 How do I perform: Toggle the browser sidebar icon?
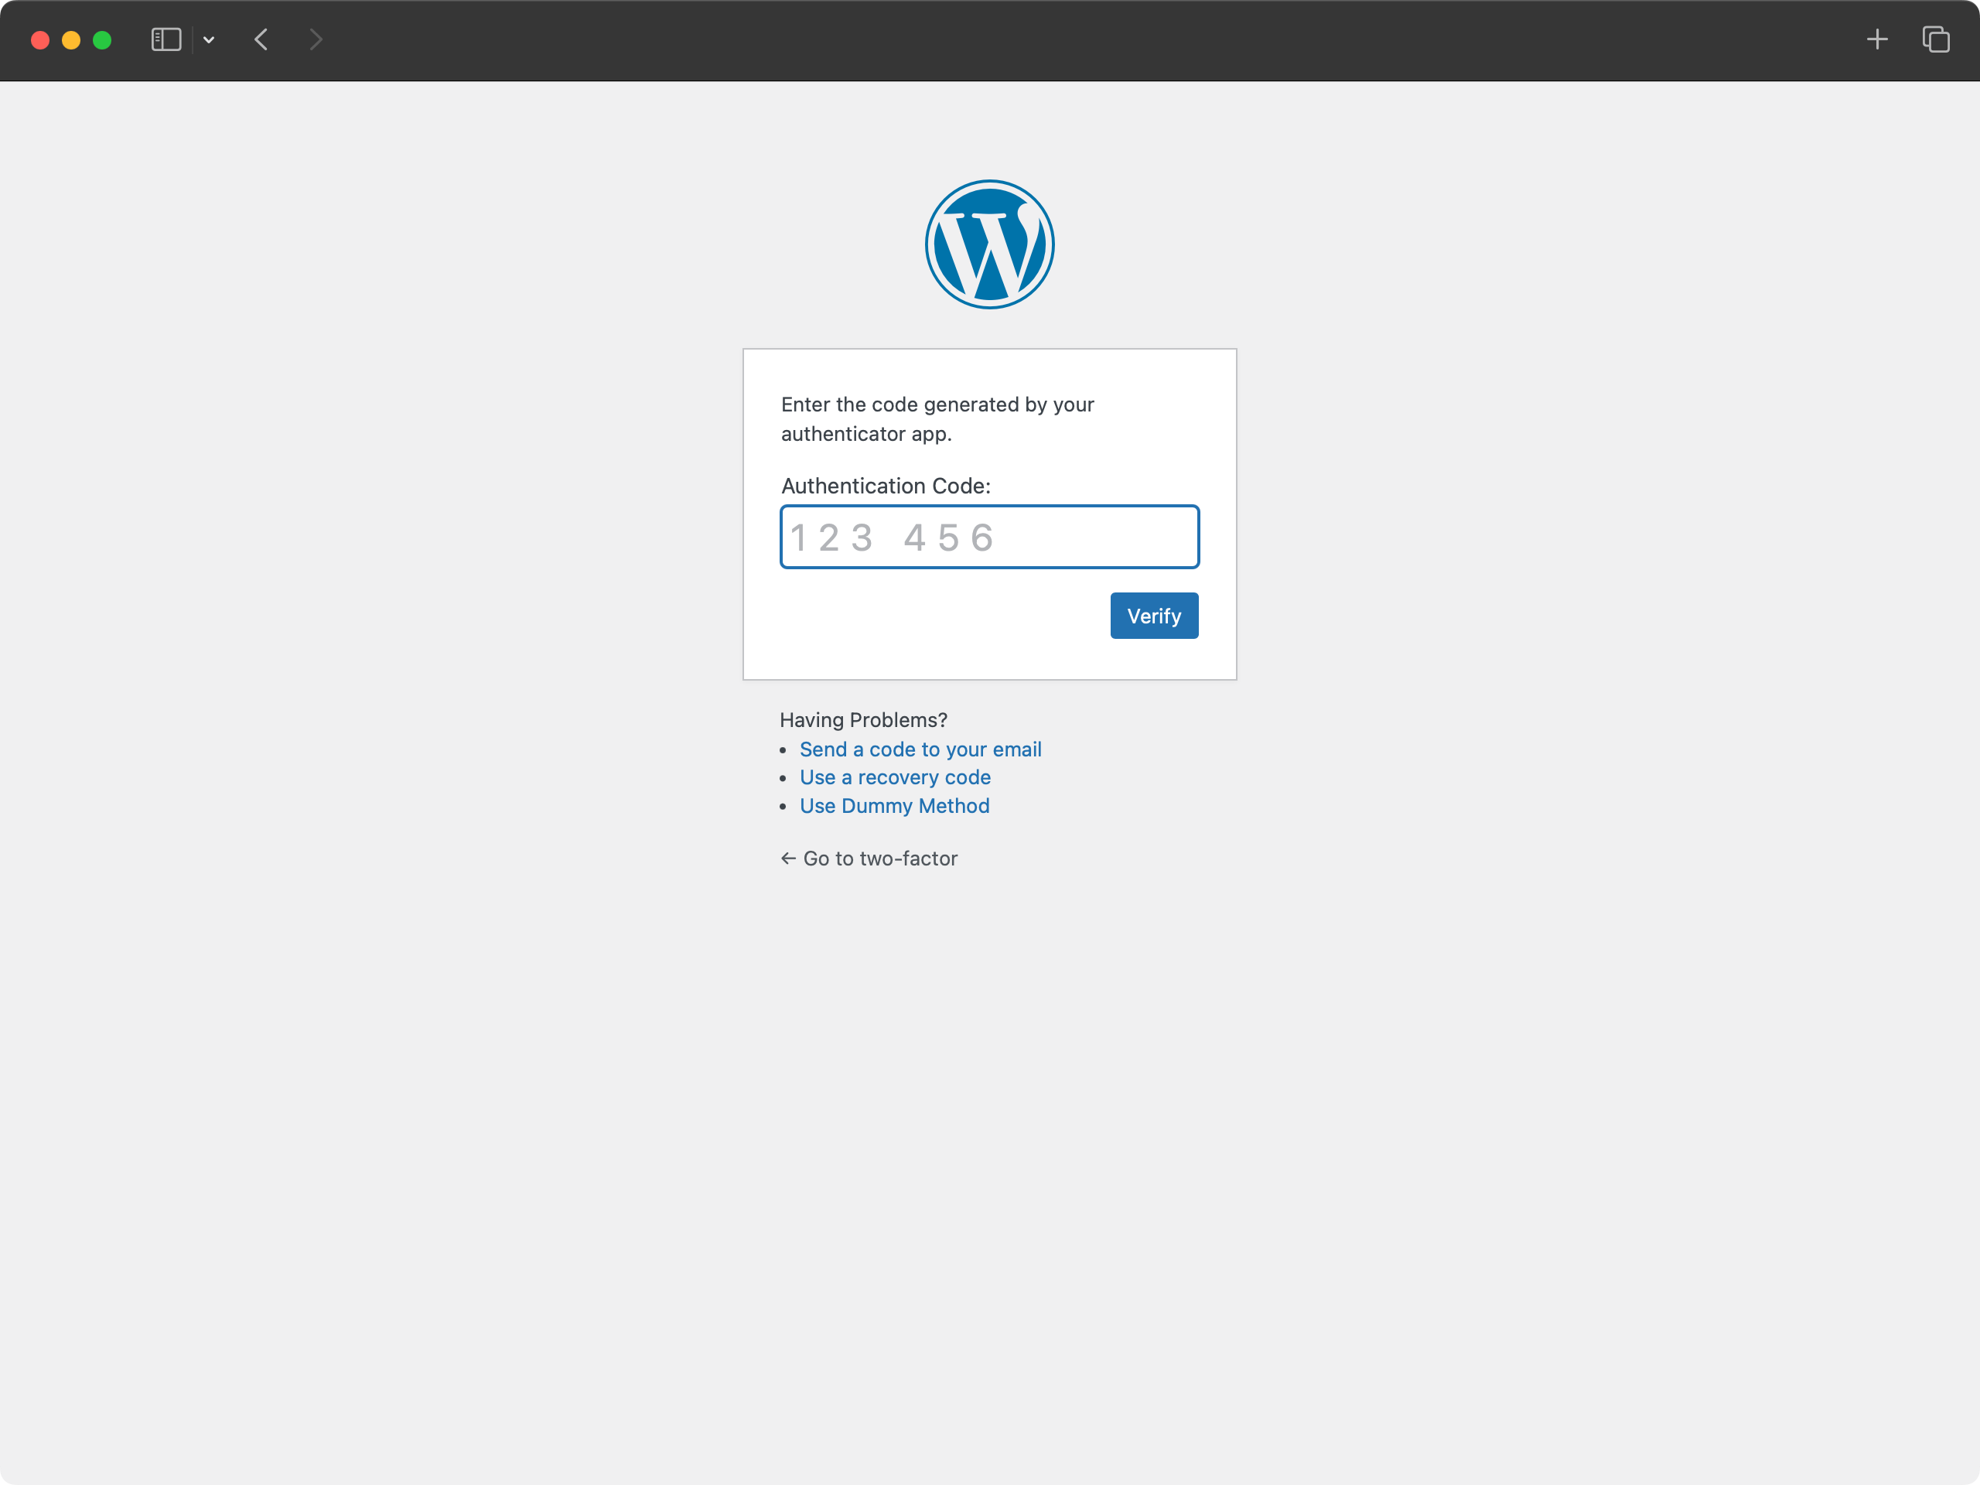(x=166, y=40)
